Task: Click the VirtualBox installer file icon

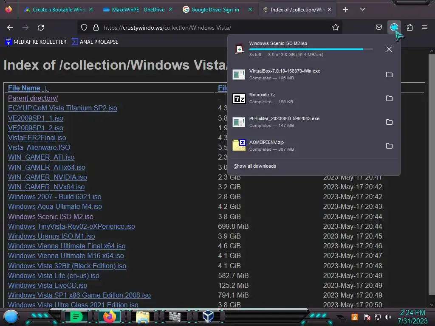Action: tap(239, 75)
